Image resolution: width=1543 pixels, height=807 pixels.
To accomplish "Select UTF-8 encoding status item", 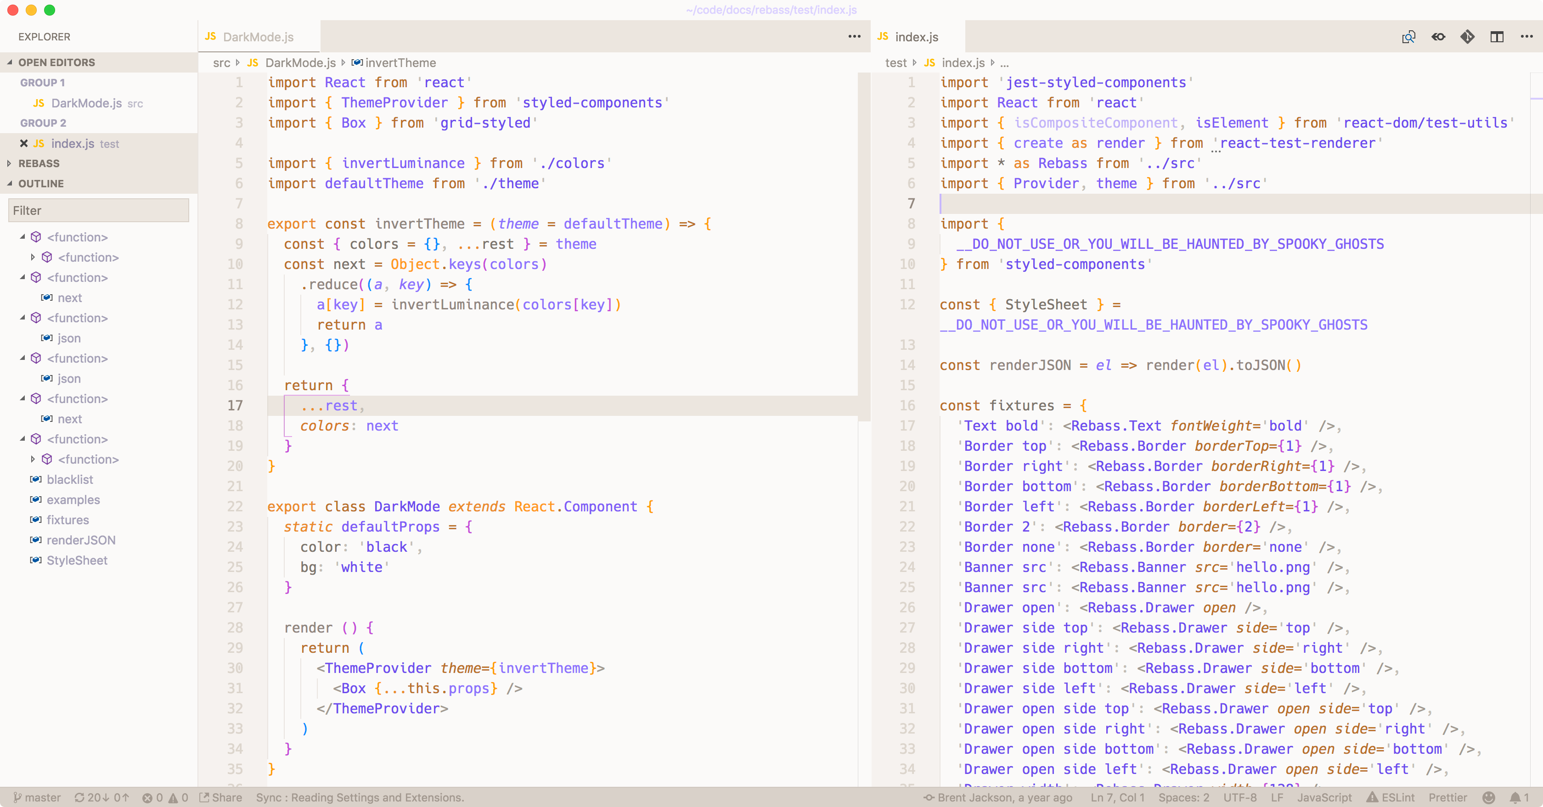I will [x=1240, y=797].
